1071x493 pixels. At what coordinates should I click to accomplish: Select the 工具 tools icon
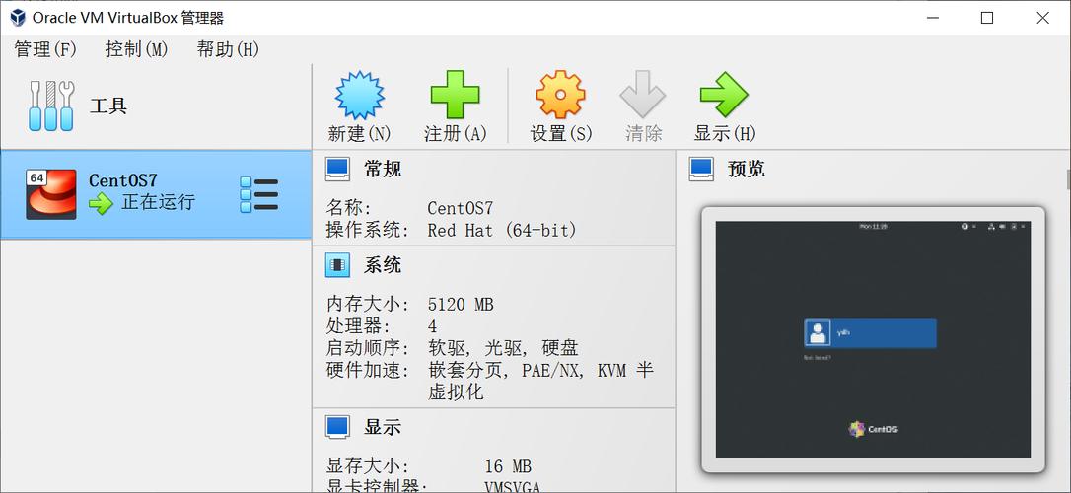pos(51,106)
